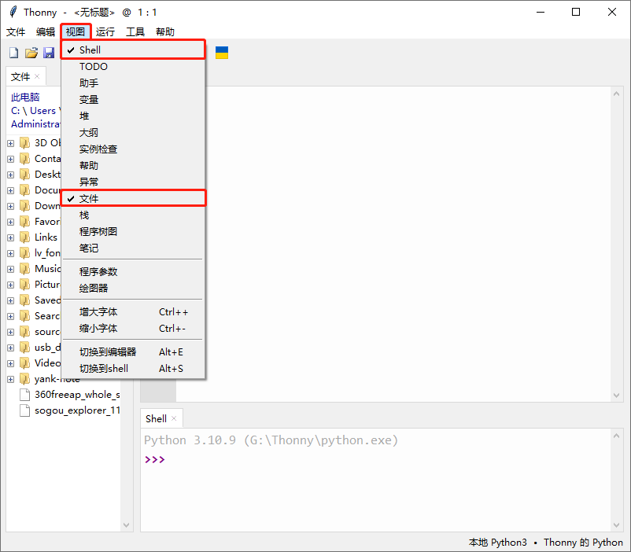This screenshot has width=631, height=552.
Task: Open the 编辑 menu
Action: (x=46, y=31)
